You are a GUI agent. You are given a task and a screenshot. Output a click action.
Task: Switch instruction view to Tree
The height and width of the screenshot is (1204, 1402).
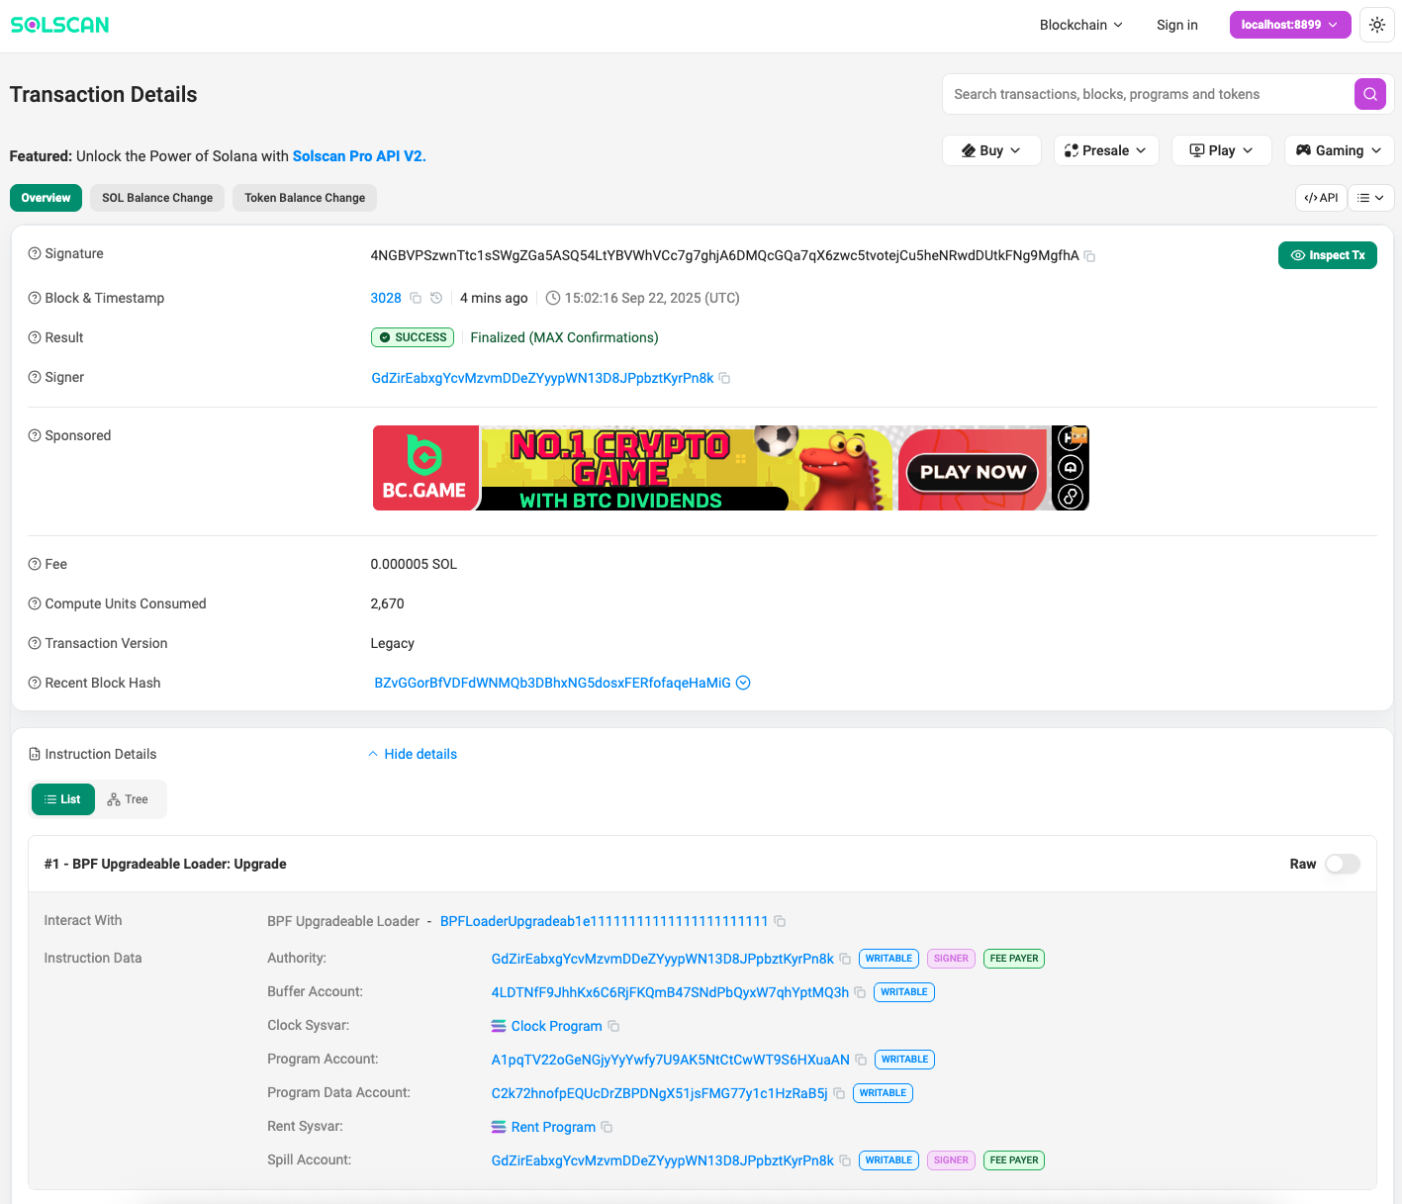click(x=129, y=799)
